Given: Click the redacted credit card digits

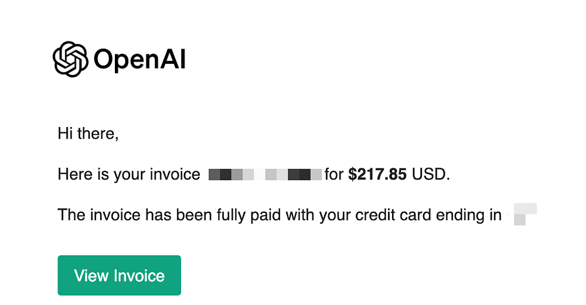Looking at the screenshot, I should click(525, 214).
